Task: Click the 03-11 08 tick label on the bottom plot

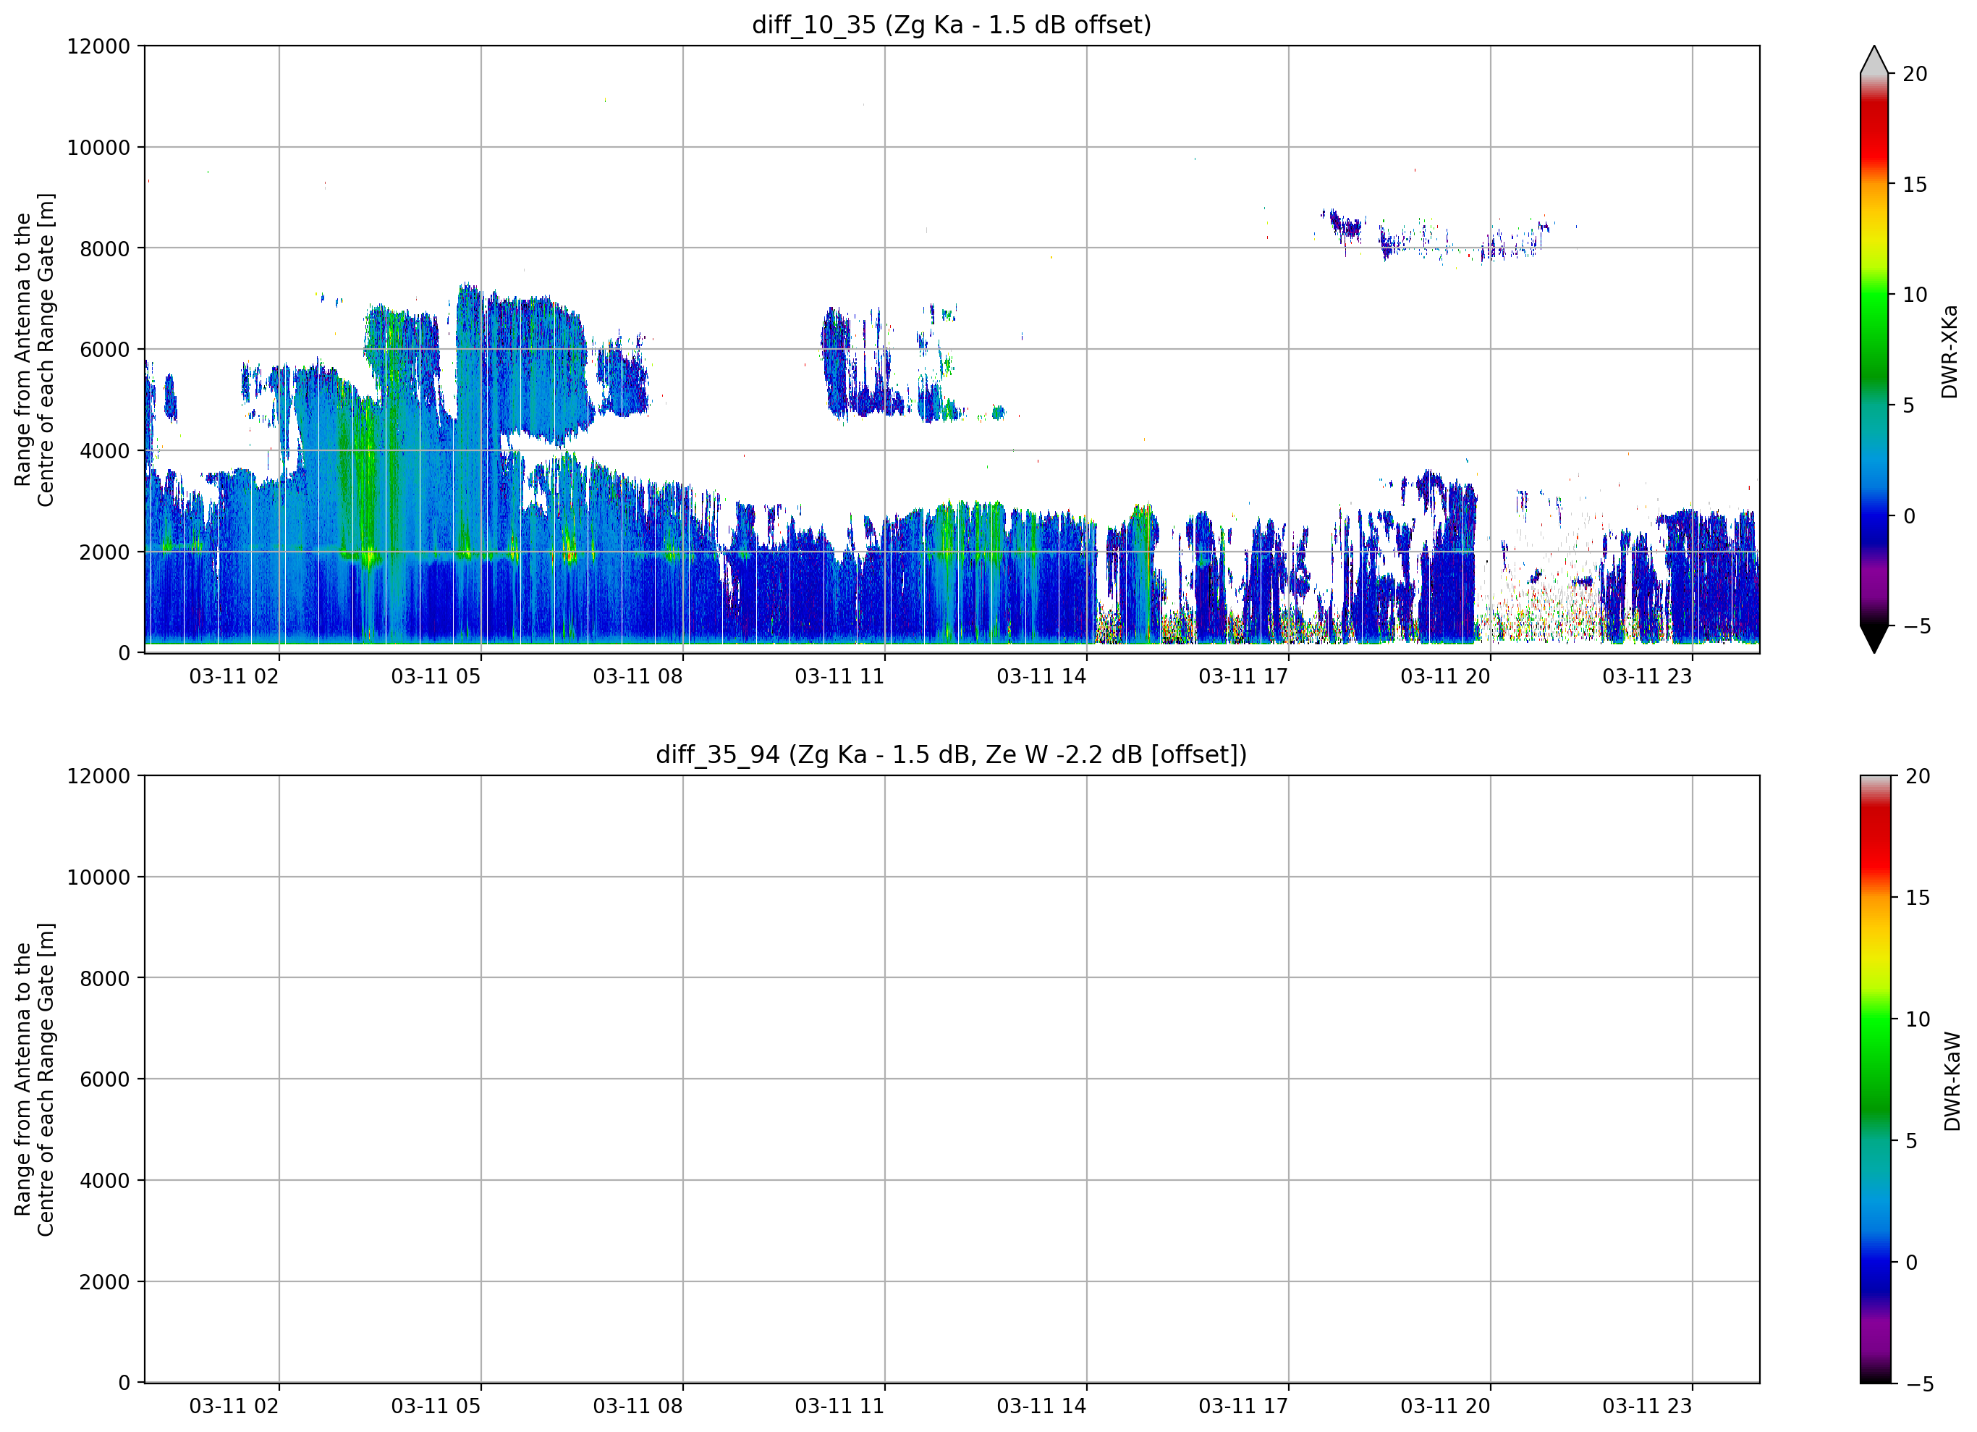Action: click(638, 1406)
